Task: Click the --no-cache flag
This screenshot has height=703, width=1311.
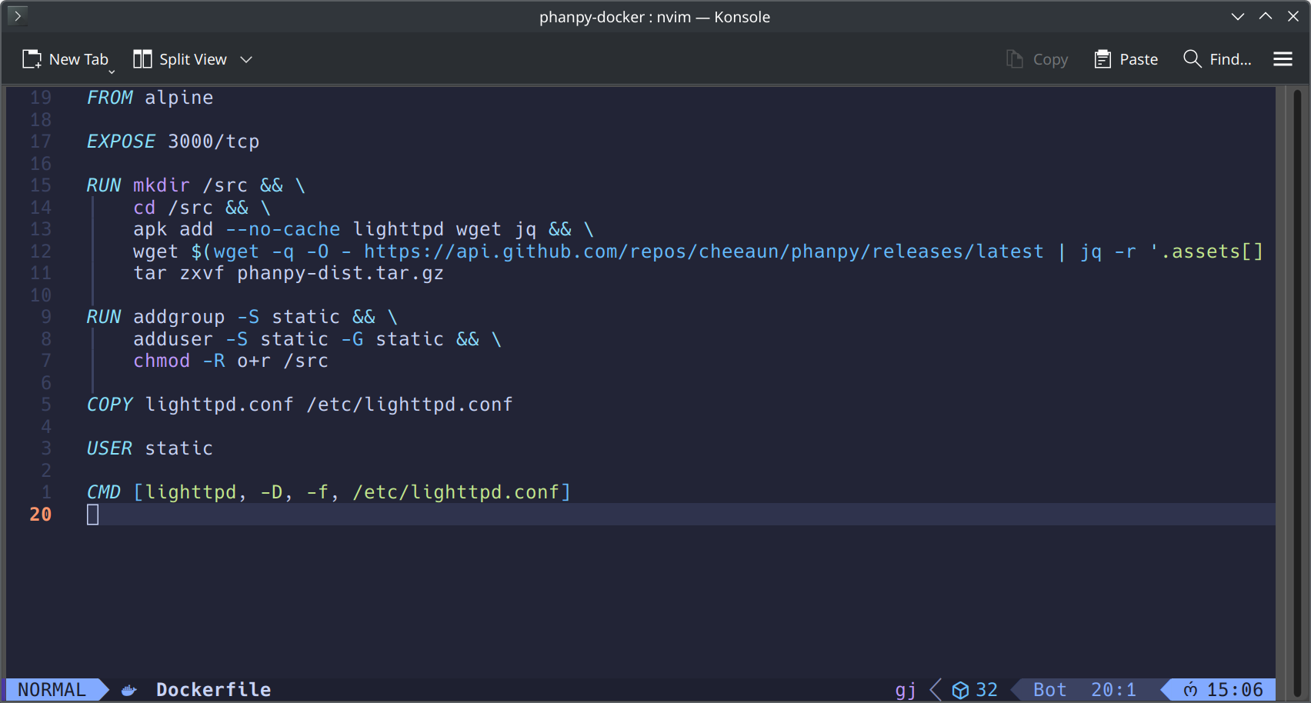Action: (x=283, y=229)
